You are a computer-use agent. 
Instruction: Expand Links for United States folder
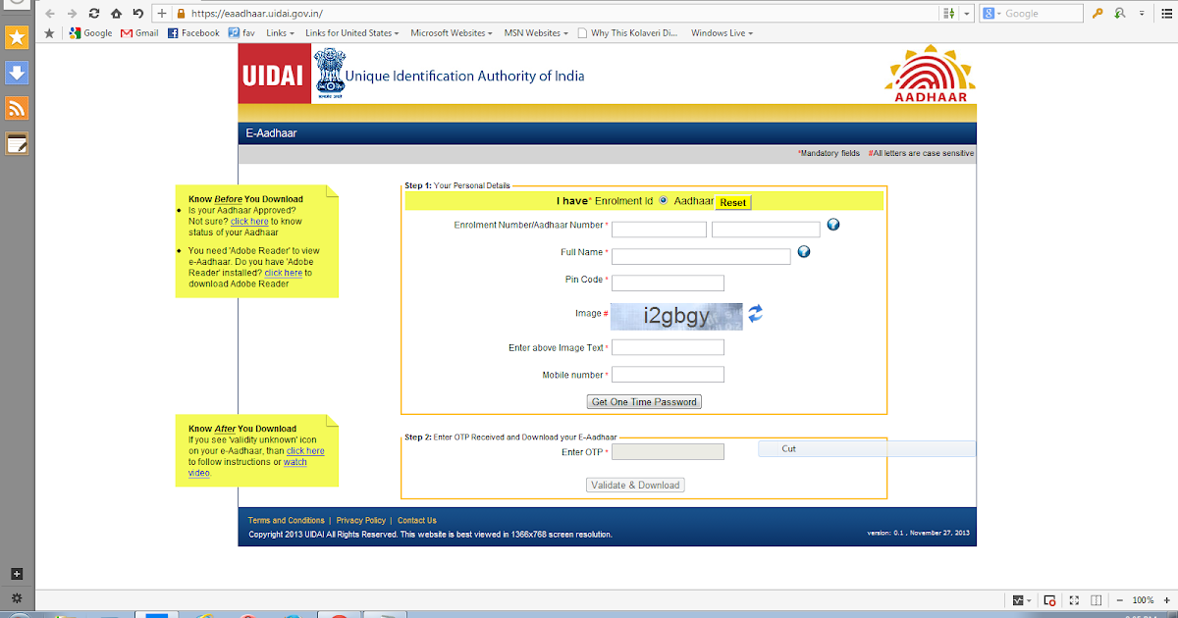click(x=351, y=32)
